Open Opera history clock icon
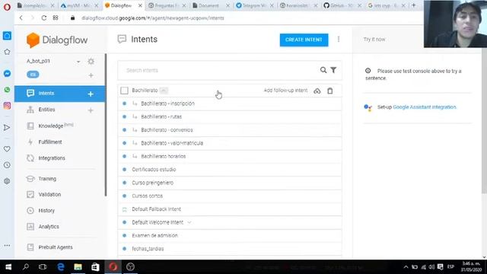 tap(7, 165)
